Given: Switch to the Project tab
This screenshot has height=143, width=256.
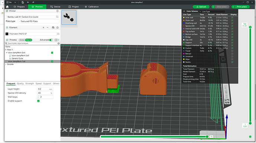Looking at the screenshot, I should [x=73, y=7].
